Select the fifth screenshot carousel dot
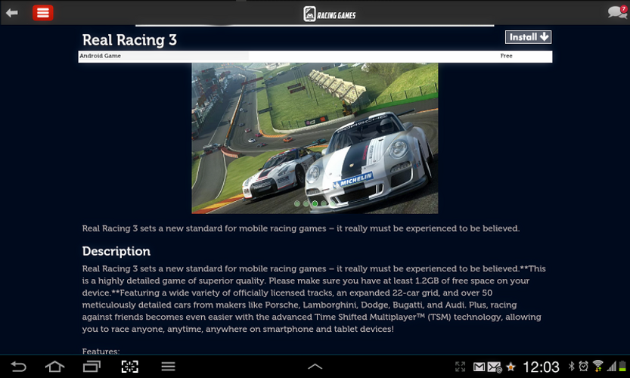This screenshot has height=378, width=630. tap(333, 203)
